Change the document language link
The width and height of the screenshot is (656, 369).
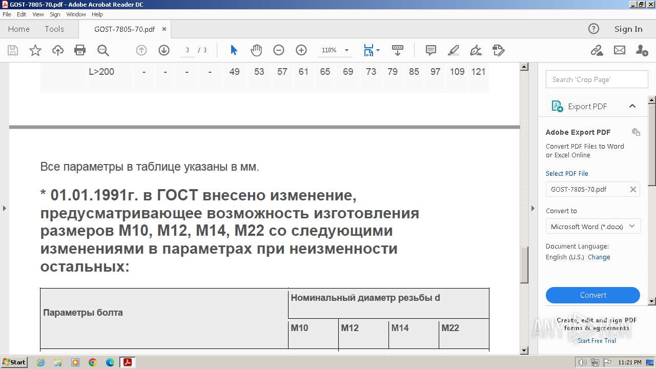599,257
